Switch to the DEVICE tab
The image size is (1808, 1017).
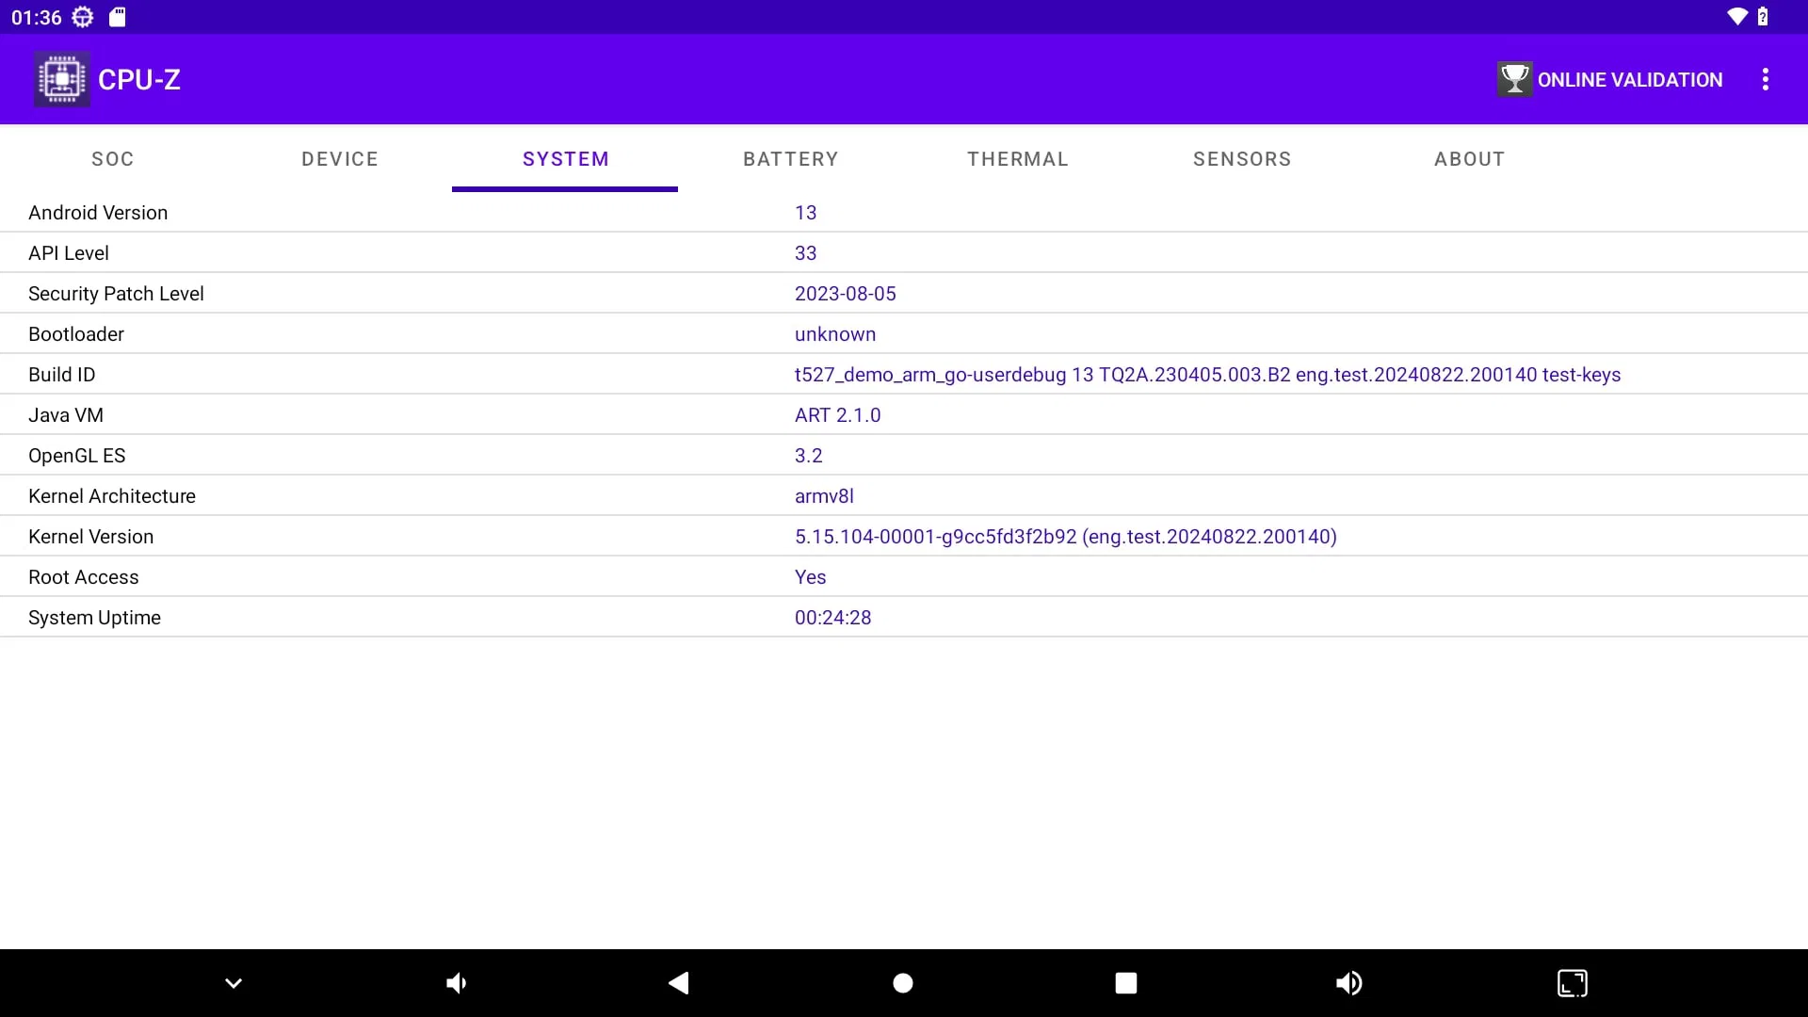pyautogui.click(x=340, y=159)
